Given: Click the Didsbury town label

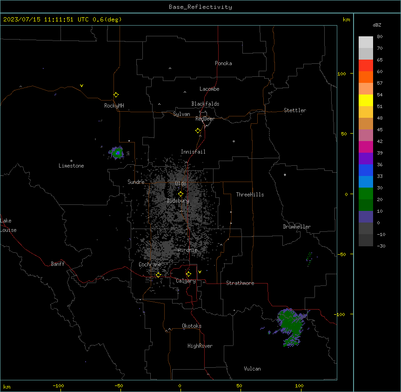Looking at the screenshot, I should (178, 201).
